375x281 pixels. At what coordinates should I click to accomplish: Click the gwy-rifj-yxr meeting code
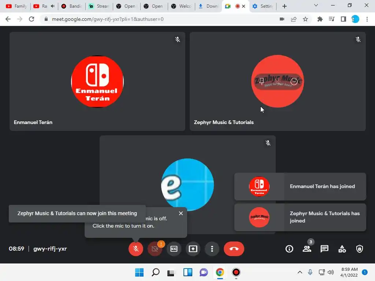click(x=50, y=249)
